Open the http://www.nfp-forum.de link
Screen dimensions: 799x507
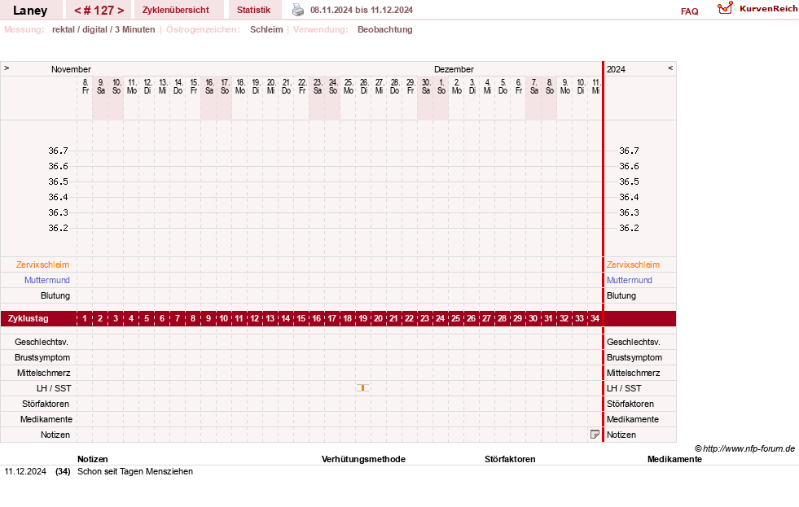click(x=749, y=448)
